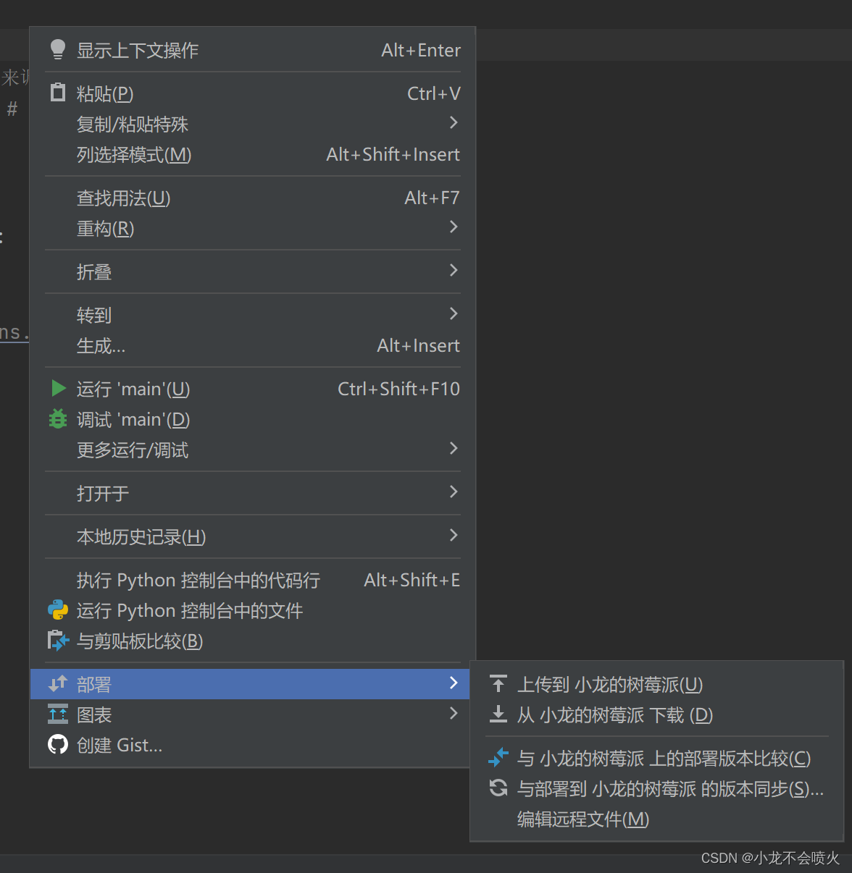Click the Alt+Insert shortcut label
852x873 pixels.
418,345
